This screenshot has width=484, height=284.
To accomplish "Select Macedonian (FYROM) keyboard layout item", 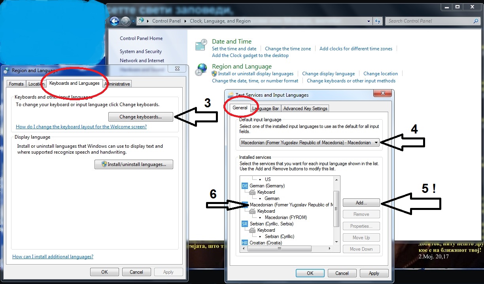I will coord(285,217).
